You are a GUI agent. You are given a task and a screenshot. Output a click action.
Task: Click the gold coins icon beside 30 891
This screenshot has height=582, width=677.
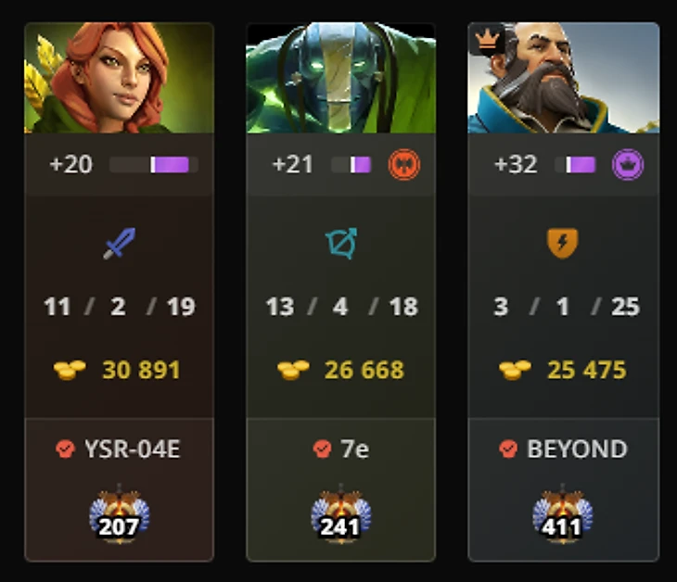[70, 370]
